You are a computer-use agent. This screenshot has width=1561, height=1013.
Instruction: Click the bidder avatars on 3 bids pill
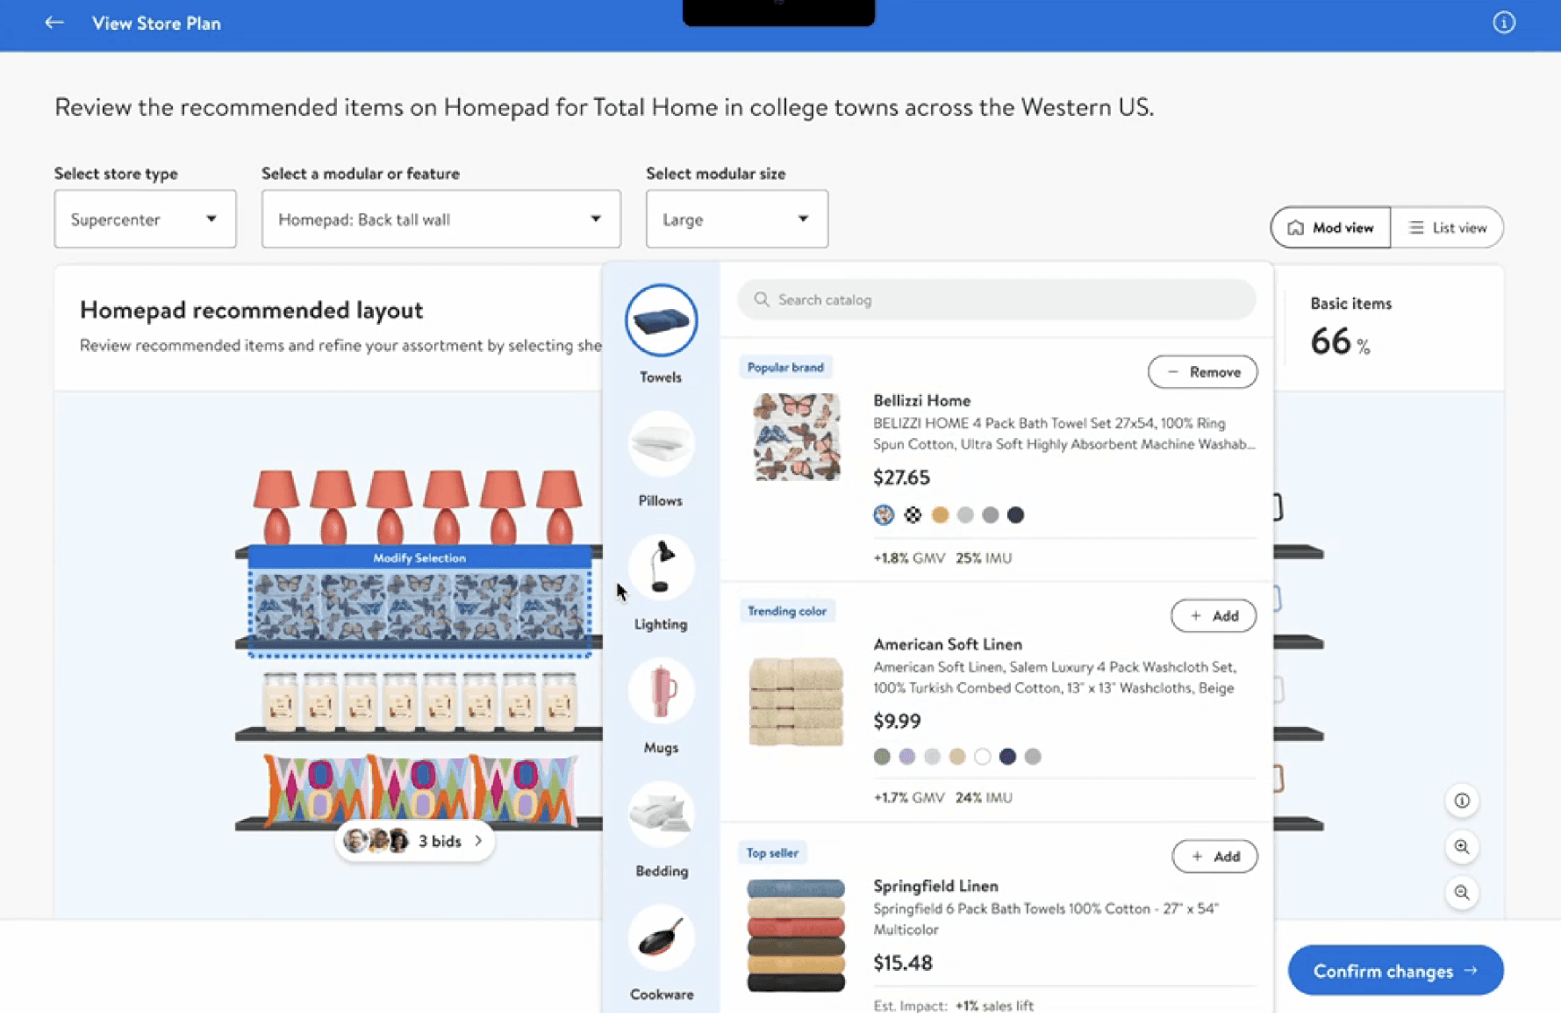[376, 841]
